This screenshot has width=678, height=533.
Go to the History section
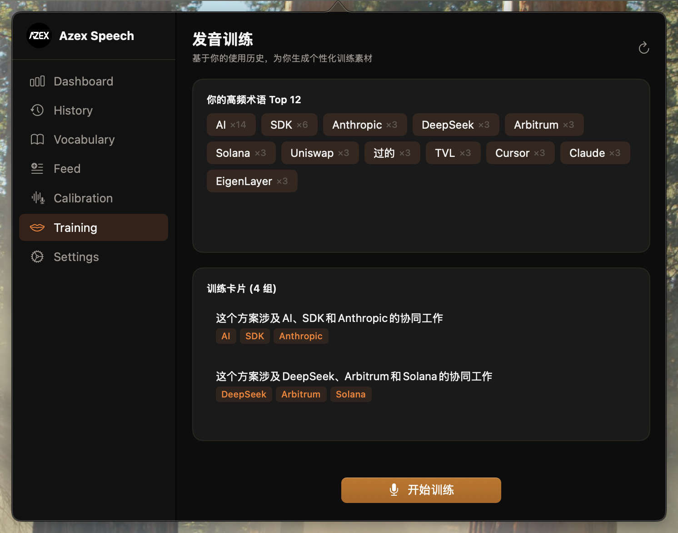click(x=94, y=111)
